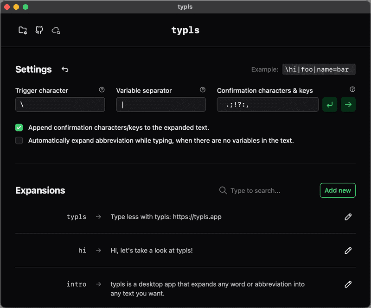This screenshot has height=308, width=371.
Task: Uncheck Append confirmation characters checkbox
Action: pos(19,127)
